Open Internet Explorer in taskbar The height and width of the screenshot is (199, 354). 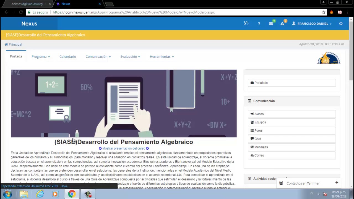[x=40, y=194]
